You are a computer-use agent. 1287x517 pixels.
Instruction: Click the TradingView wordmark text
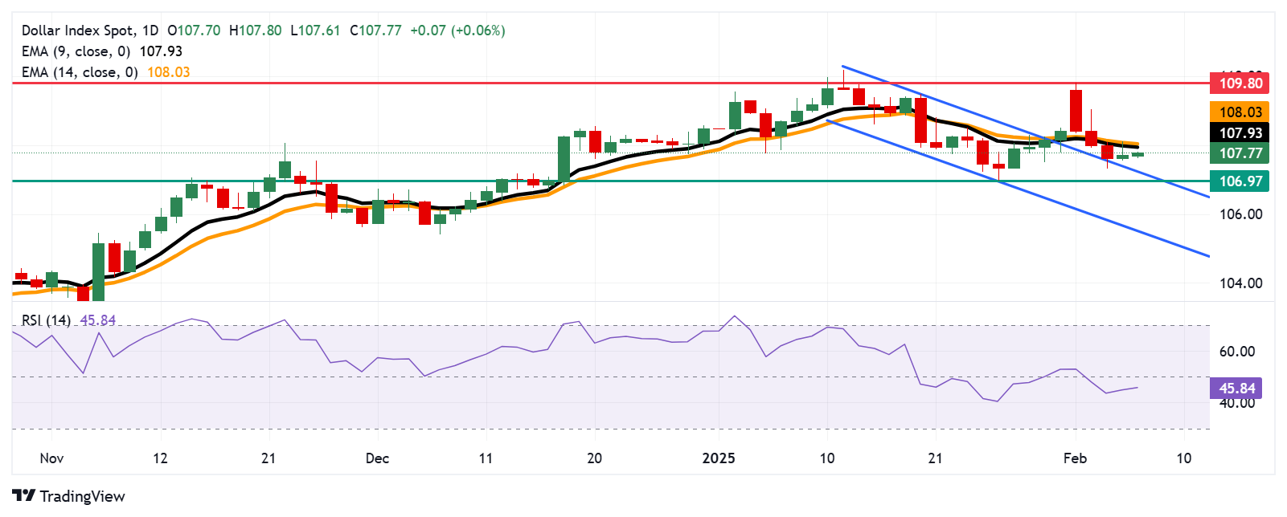coord(83,496)
